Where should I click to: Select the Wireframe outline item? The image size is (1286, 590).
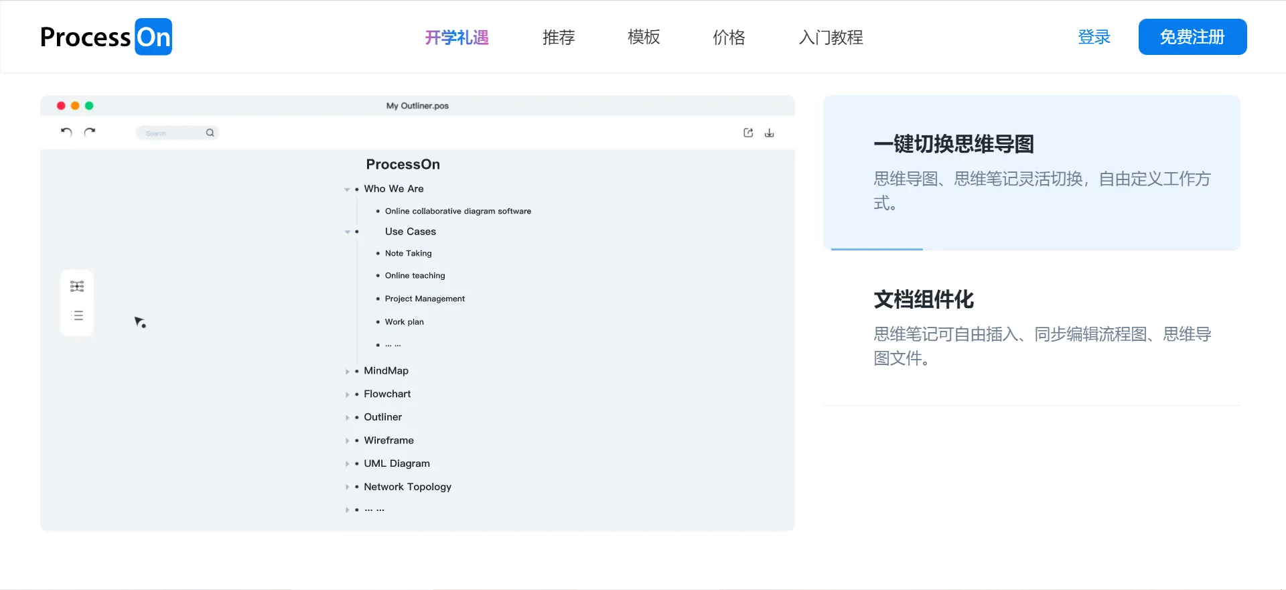[389, 441]
